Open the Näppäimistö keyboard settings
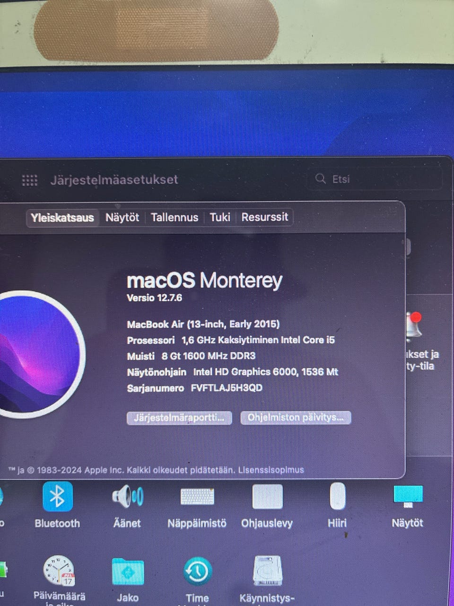454x606 pixels. [197, 497]
